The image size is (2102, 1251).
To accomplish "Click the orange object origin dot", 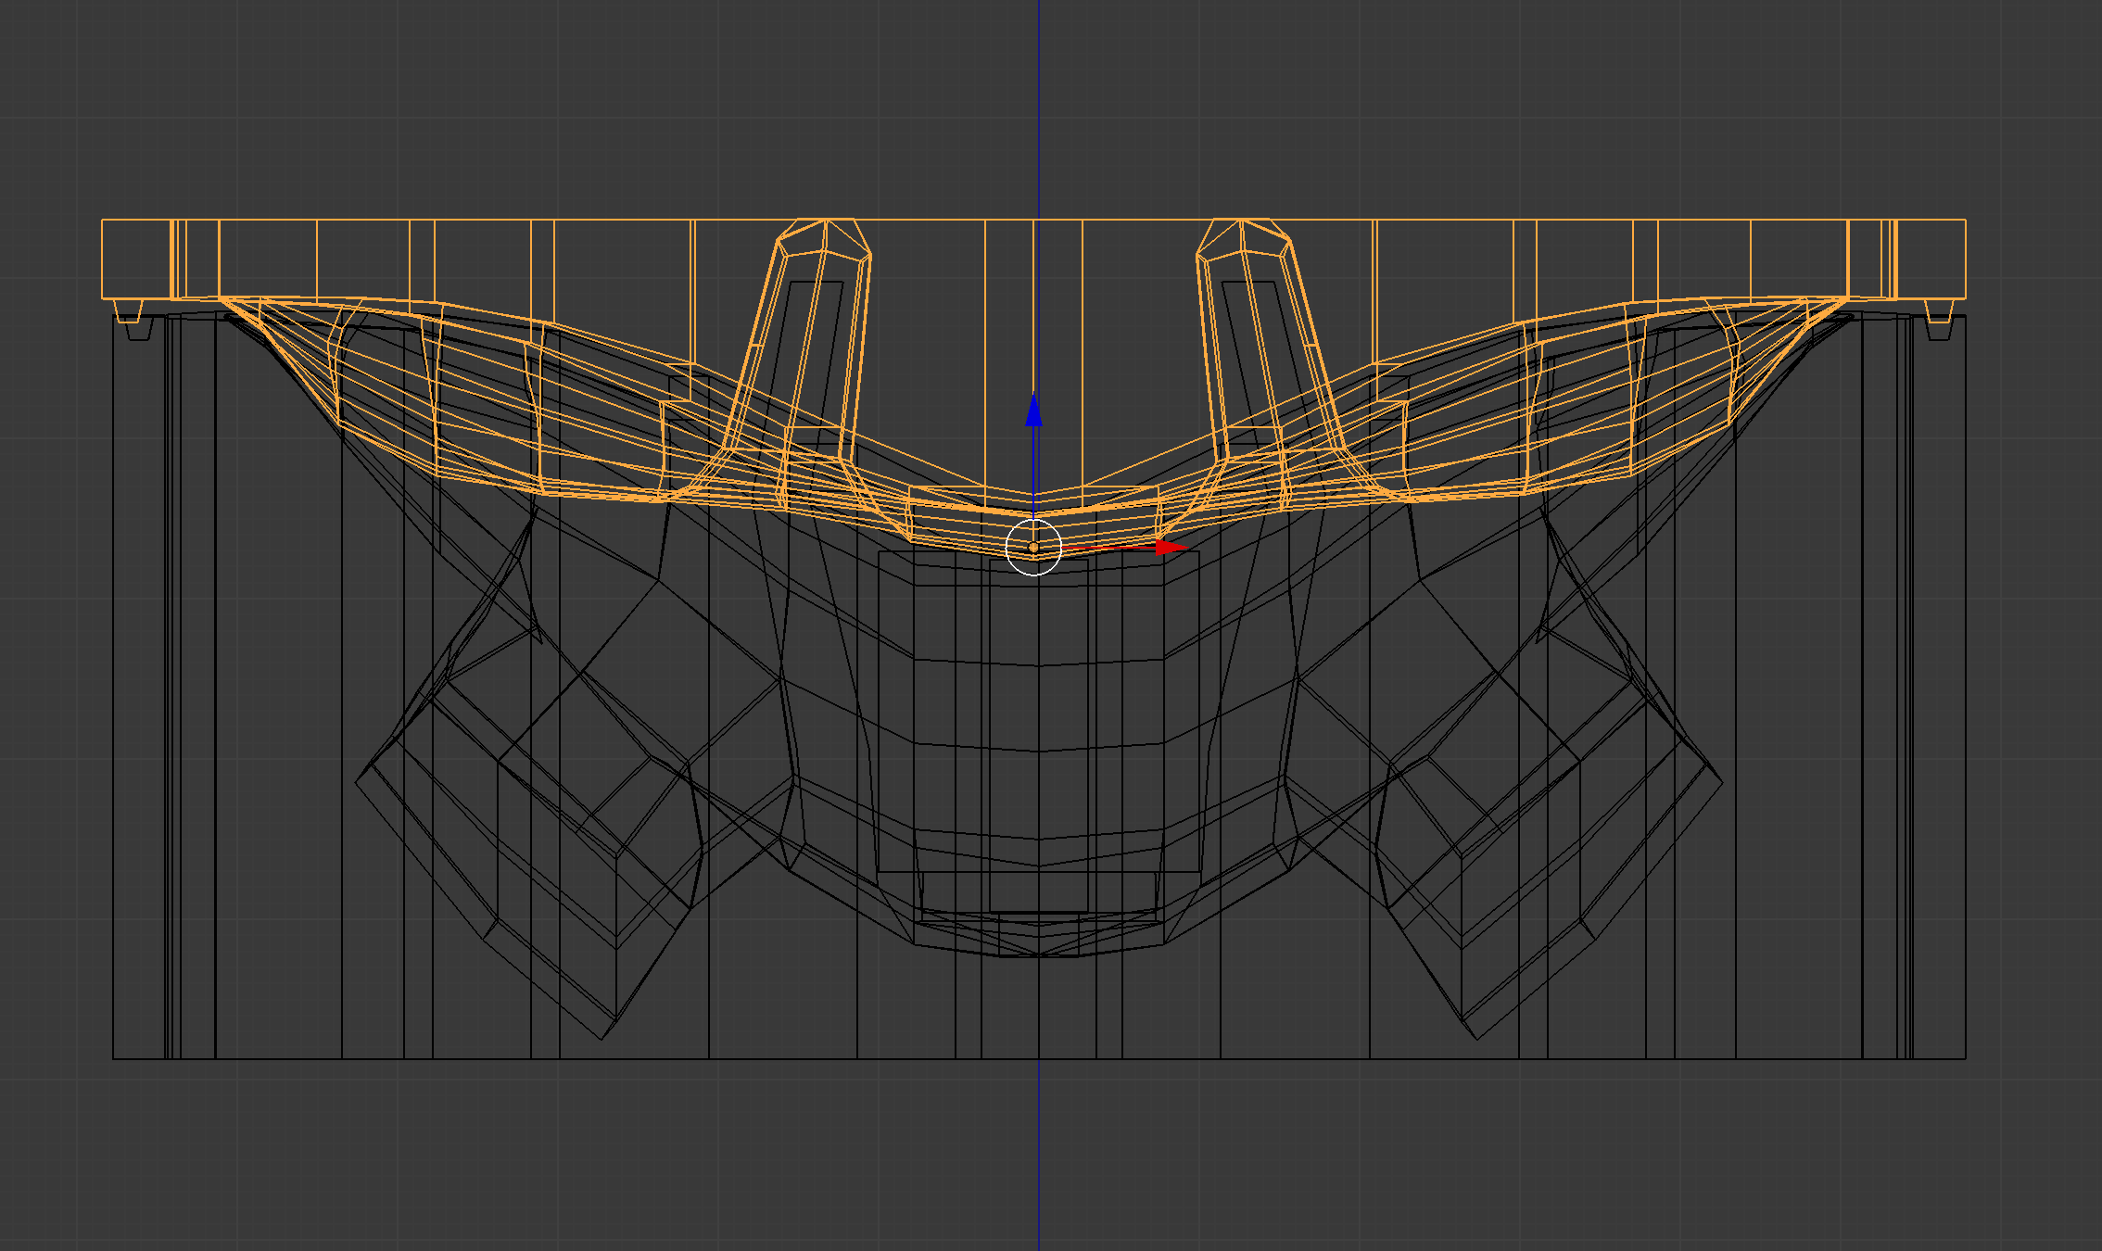I will [1033, 548].
